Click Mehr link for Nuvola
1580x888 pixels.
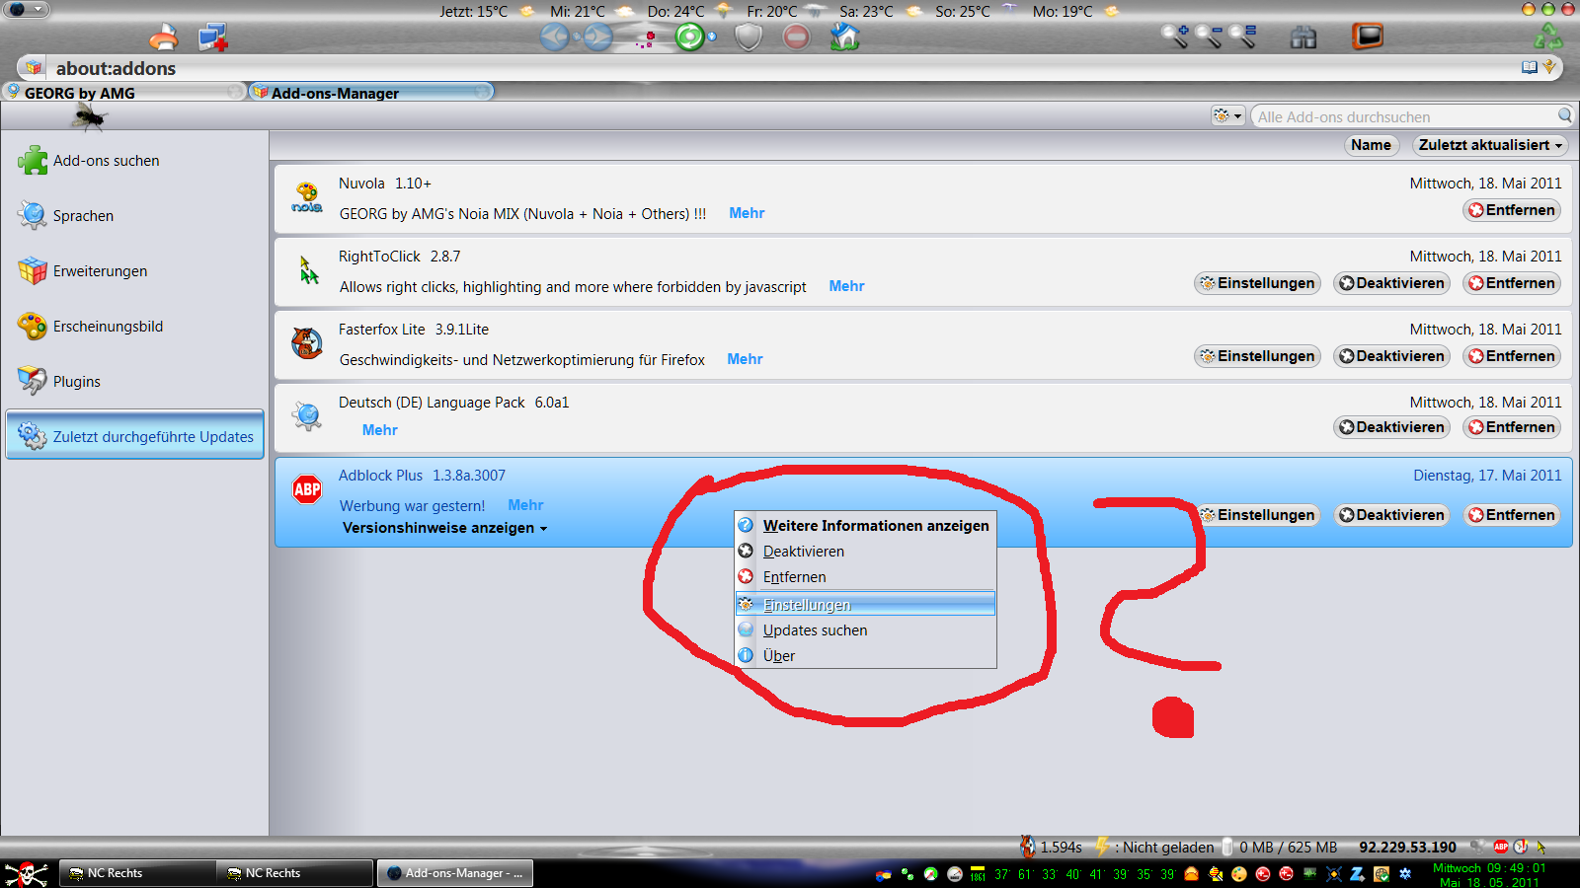(x=747, y=213)
